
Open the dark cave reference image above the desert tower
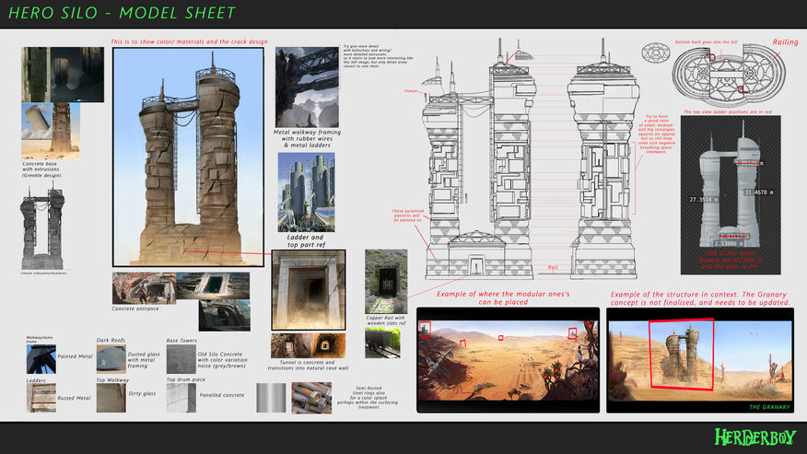pyautogui.click(x=63, y=74)
